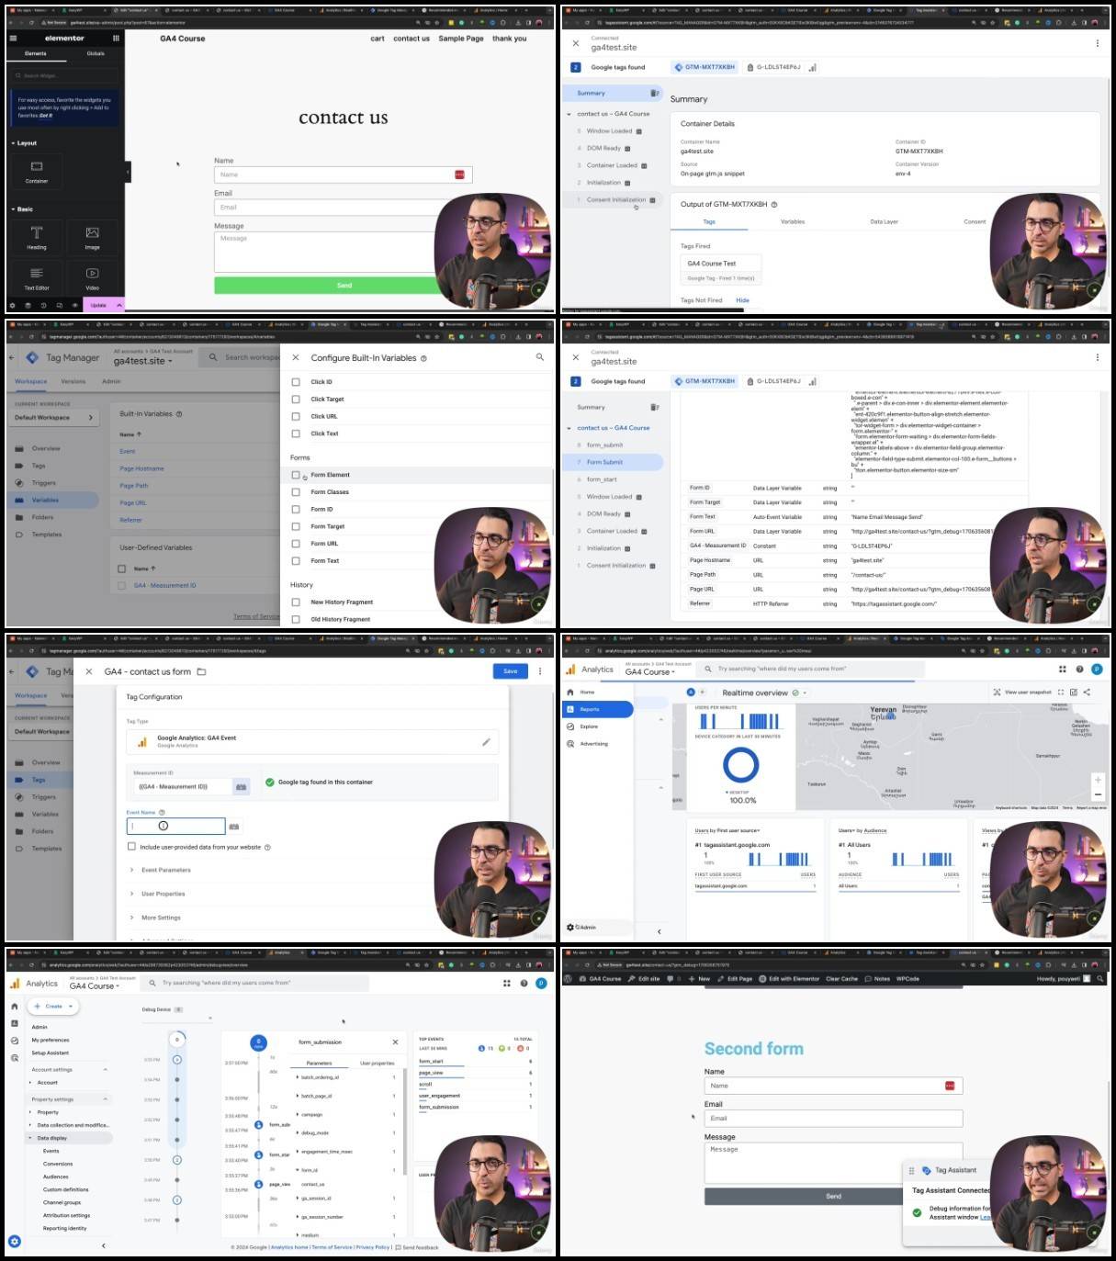Open variable picker beside Measurement ID field
Viewport: 1116px width, 1261px height.
(241, 786)
